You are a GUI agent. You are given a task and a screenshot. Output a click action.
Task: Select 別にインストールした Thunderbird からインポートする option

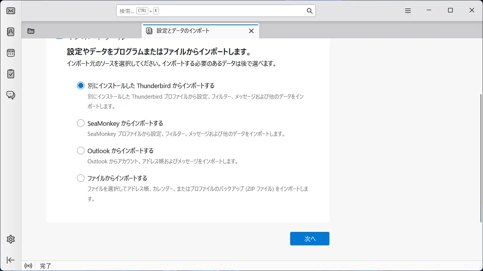click(81, 86)
